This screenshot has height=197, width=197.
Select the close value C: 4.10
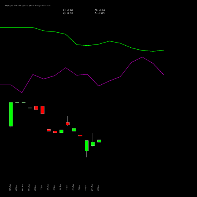click(68, 10)
